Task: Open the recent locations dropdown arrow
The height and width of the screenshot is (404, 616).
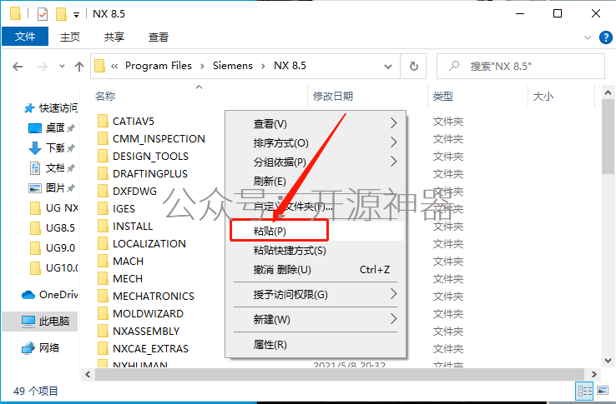Action: click(x=62, y=67)
